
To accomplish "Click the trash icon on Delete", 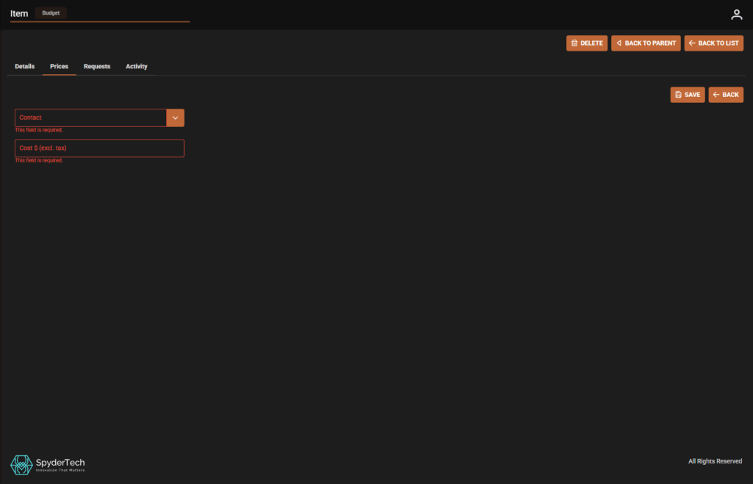I will tap(574, 43).
